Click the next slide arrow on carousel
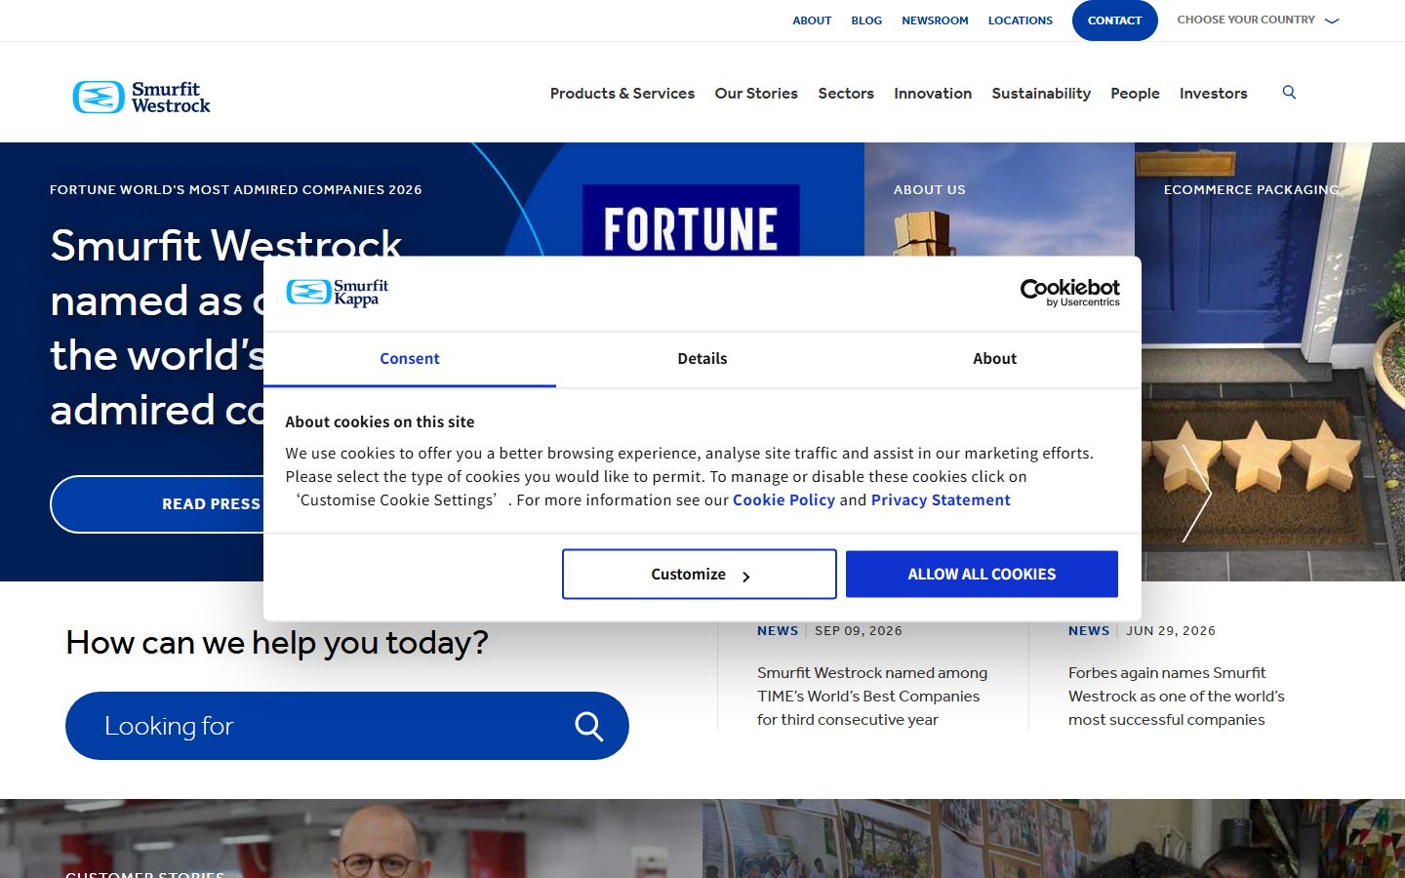Image resolution: width=1405 pixels, height=878 pixels. pos(1196,494)
